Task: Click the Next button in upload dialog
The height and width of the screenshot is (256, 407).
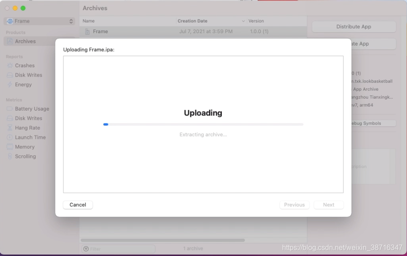Action: click(329, 205)
